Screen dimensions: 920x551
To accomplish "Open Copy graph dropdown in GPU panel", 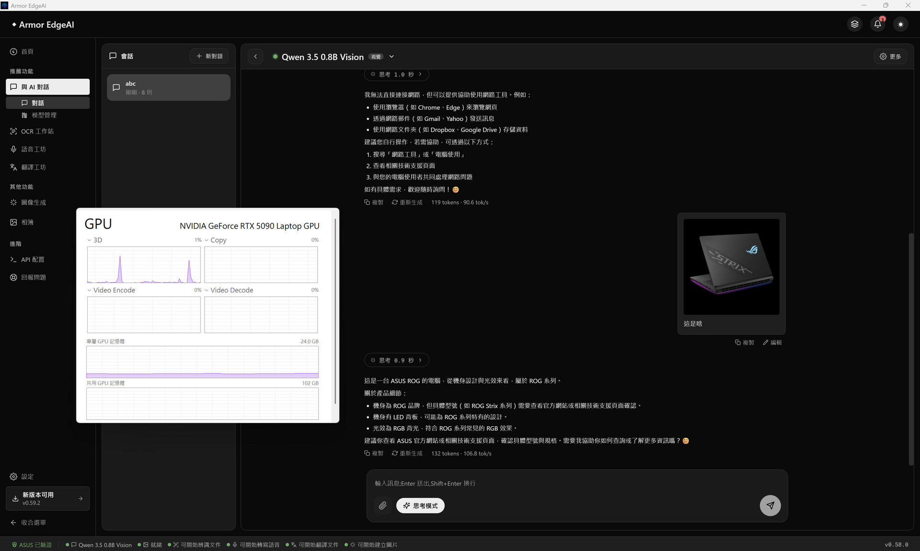I will [207, 240].
